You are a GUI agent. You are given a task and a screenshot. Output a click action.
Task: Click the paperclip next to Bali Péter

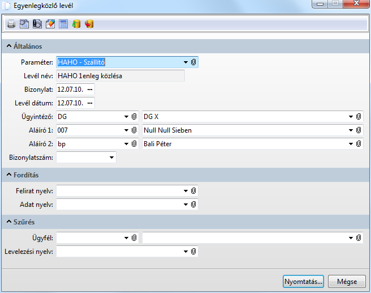pos(359,143)
